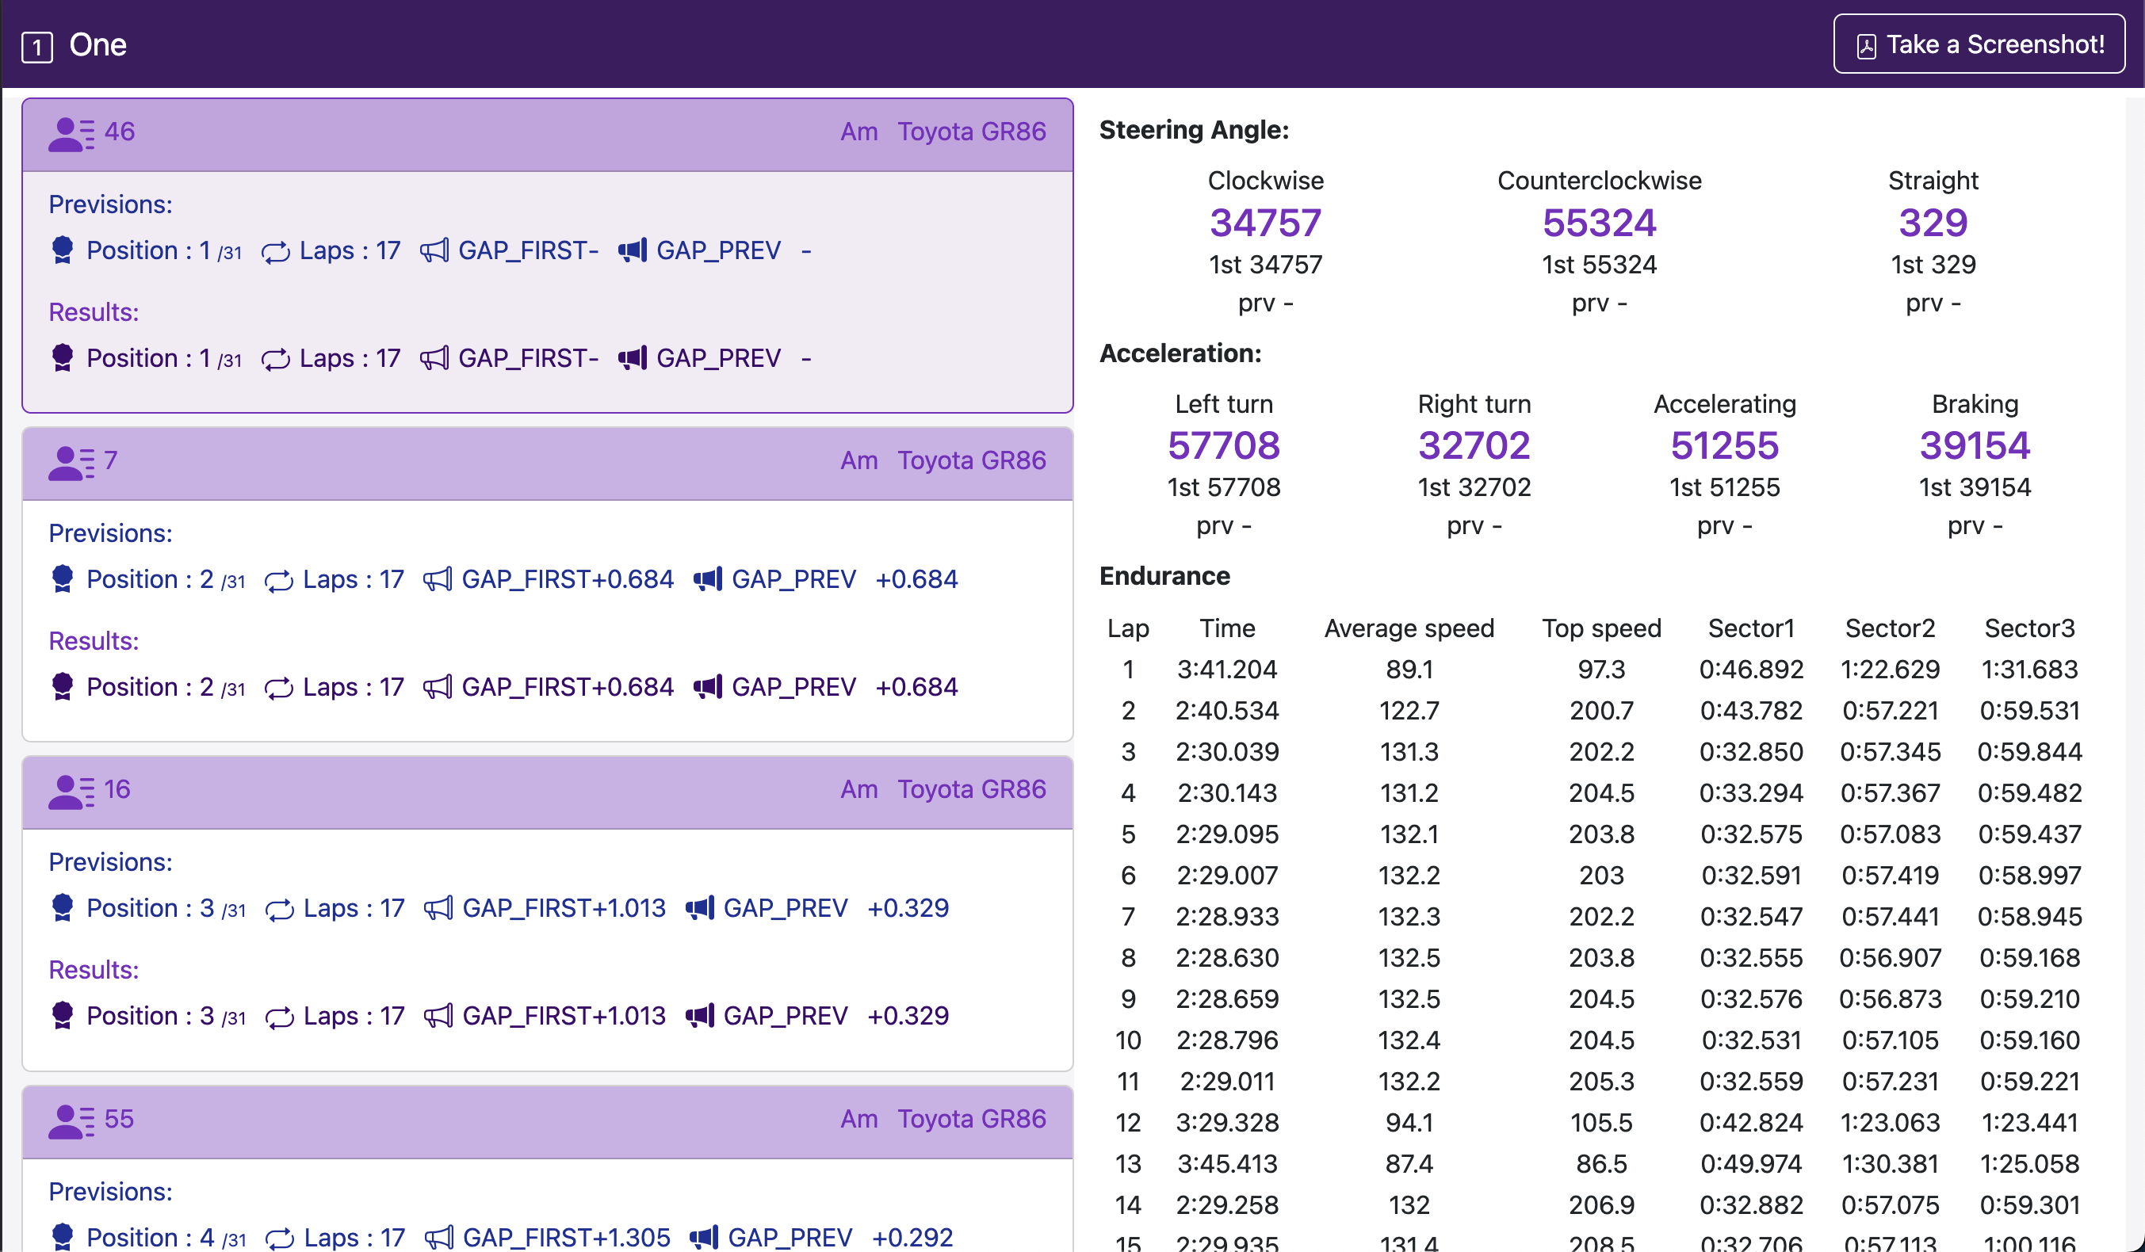The height and width of the screenshot is (1252, 2145).
Task: Click lap 8 row time 2:28.630
Action: 1226,957
